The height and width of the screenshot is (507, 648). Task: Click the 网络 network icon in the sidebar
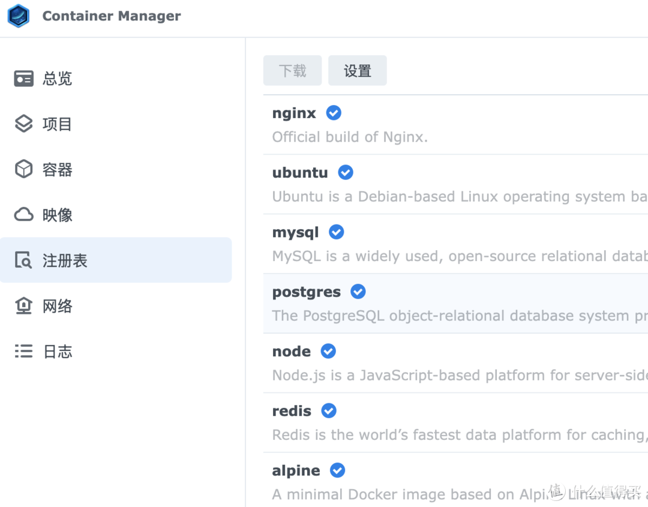tap(23, 306)
